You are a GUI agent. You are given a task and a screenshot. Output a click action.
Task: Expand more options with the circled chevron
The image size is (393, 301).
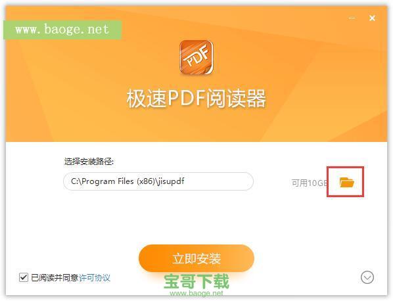pyautogui.click(x=367, y=277)
